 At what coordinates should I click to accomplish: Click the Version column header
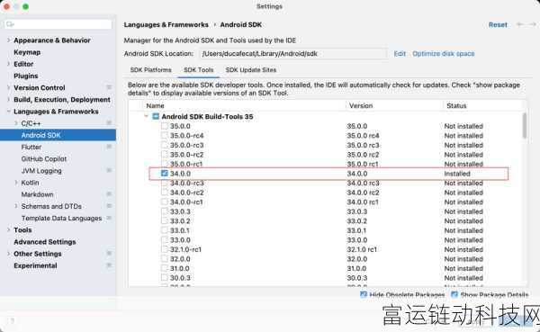[361, 106]
